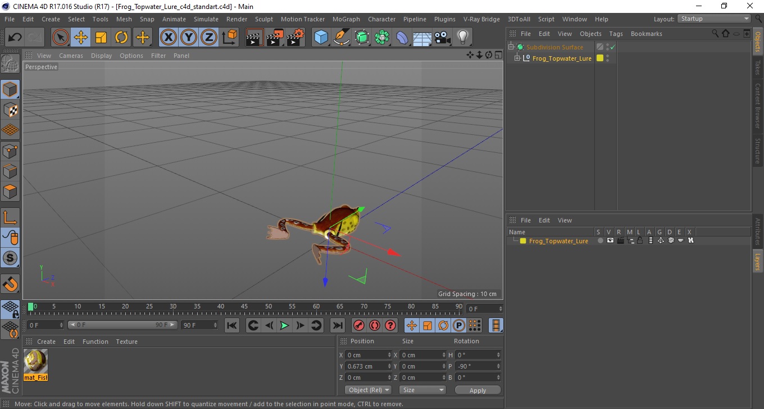Switch to Points mode
The height and width of the screenshot is (409, 764).
coord(10,151)
